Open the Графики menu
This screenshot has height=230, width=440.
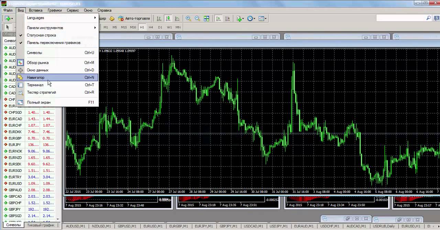[55, 10]
